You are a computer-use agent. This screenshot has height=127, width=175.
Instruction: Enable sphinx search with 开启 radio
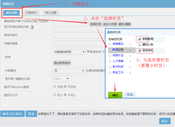click(x=55, y=87)
